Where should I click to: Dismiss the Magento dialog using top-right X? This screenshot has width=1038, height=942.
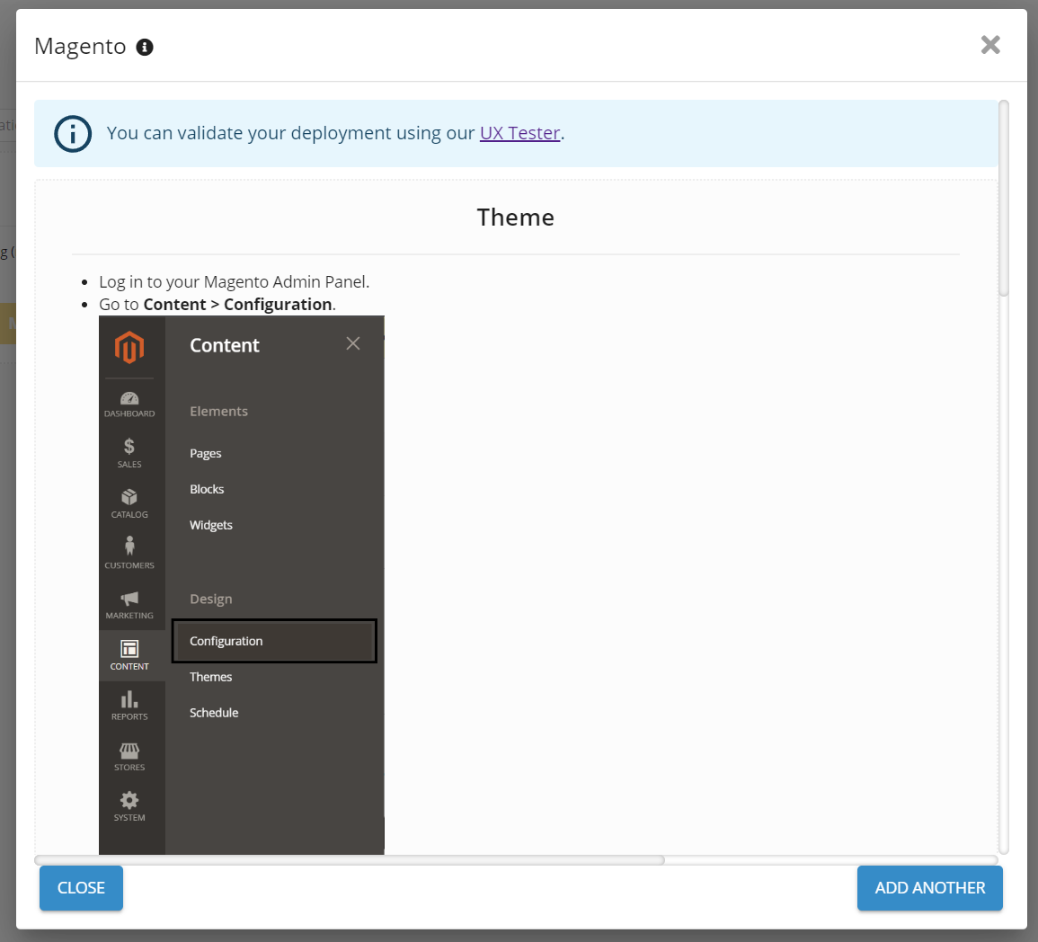point(990,45)
